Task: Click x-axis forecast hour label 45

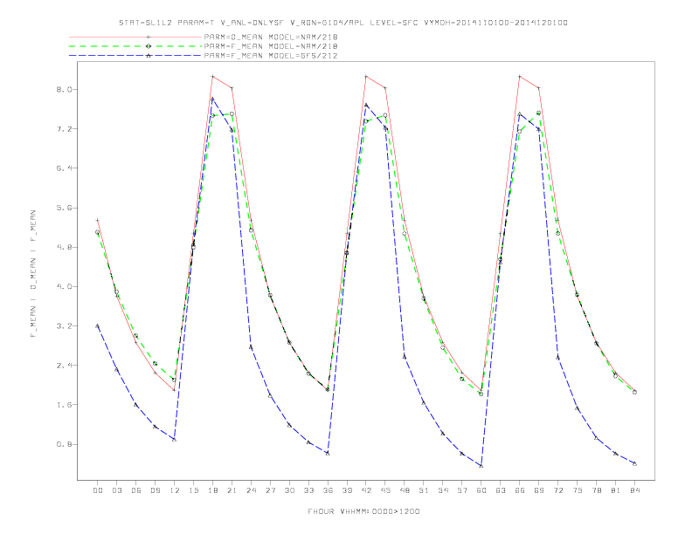Action: tap(385, 490)
